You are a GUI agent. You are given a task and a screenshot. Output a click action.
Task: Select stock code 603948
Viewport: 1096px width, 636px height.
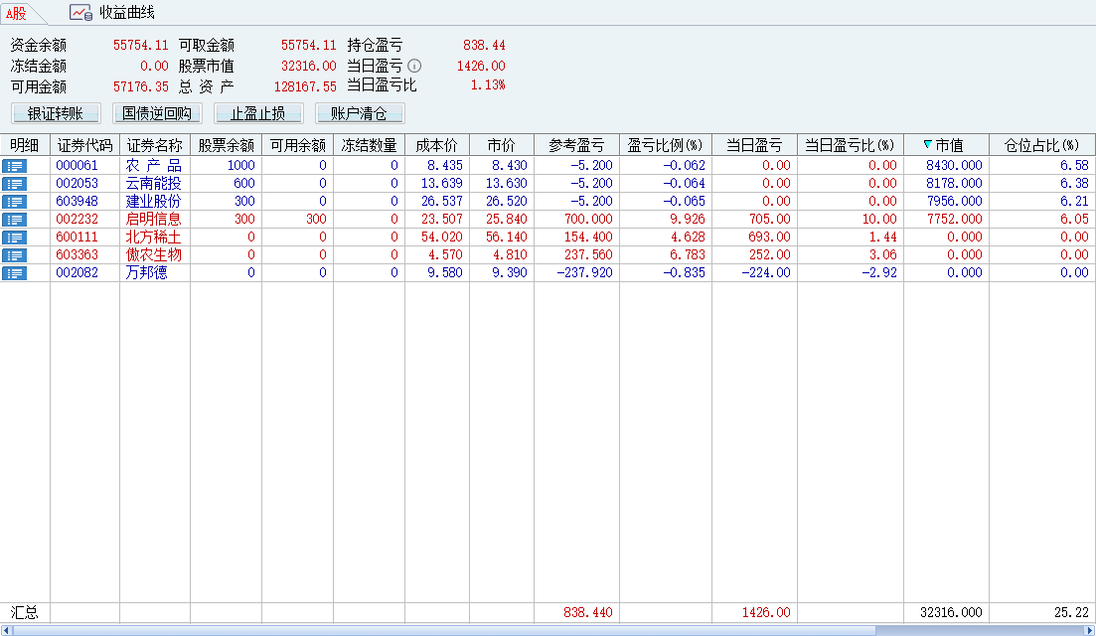(77, 202)
